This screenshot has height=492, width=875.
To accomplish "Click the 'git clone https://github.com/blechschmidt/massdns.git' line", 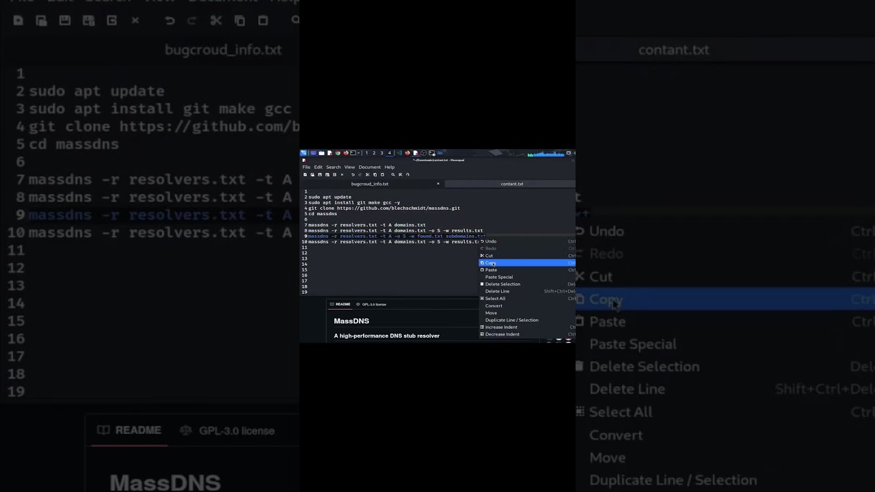I will pyautogui.click(x=384, y=208).
